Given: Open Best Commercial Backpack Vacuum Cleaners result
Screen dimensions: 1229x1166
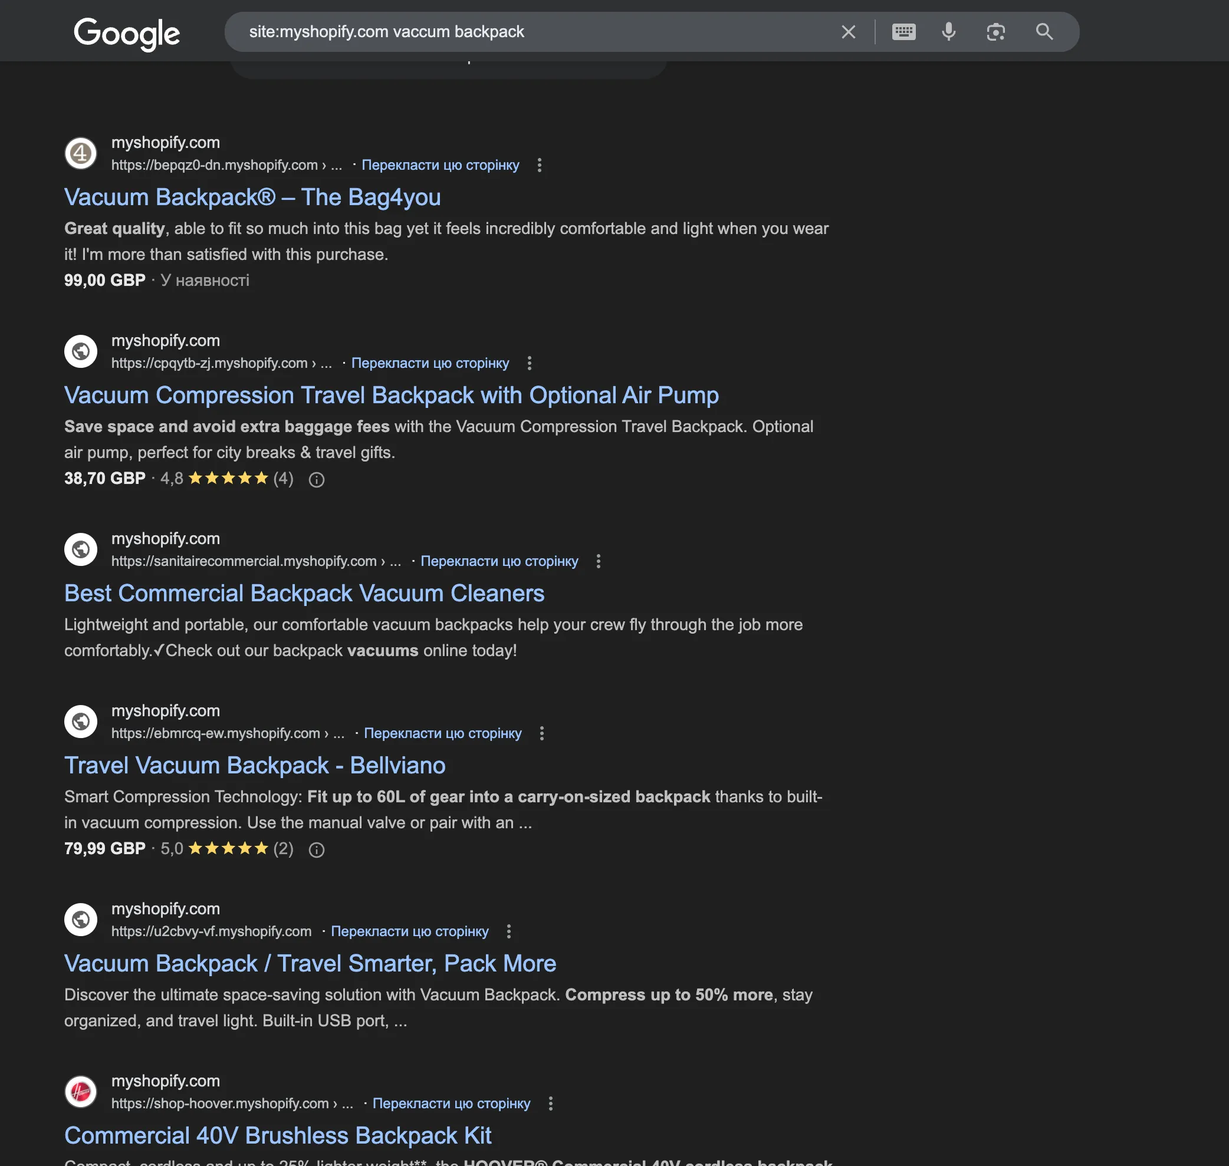Looking at the screenshot, I should tap(304, 593).
